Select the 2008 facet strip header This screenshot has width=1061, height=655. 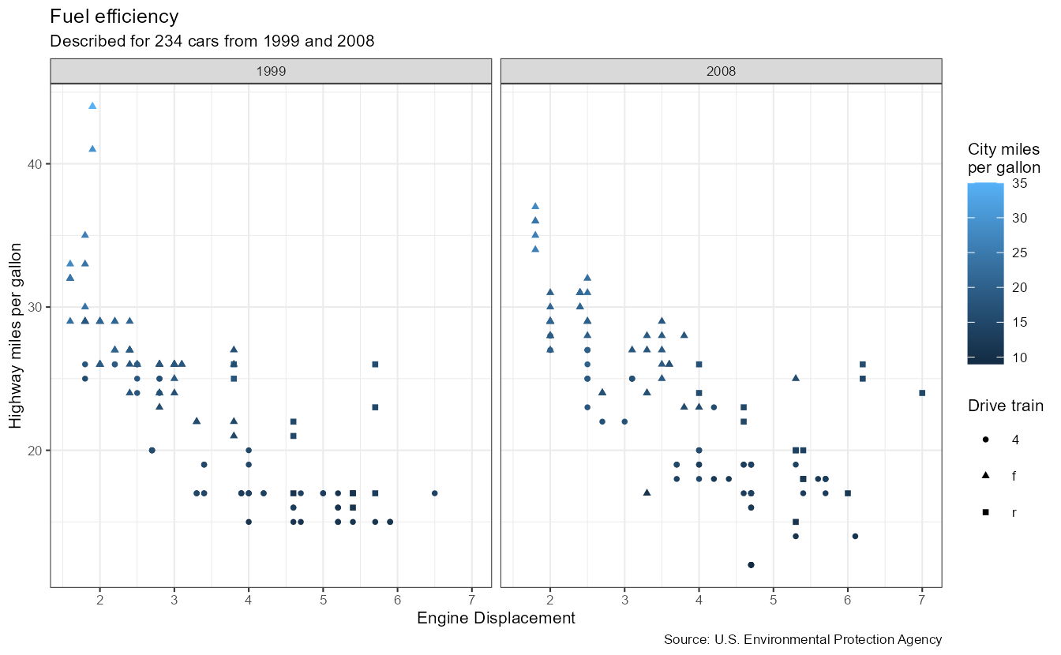[x=721, y=71]
